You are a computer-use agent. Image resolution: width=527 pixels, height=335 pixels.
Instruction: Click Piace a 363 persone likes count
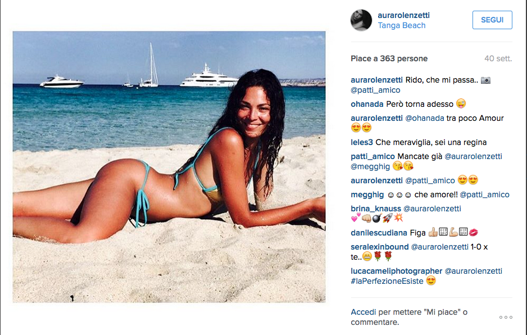pos(389,58)
